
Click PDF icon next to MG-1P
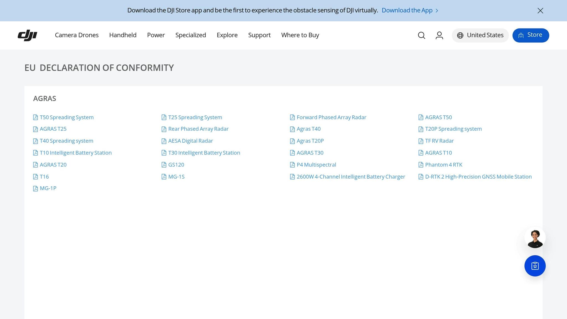click(35, 189)
